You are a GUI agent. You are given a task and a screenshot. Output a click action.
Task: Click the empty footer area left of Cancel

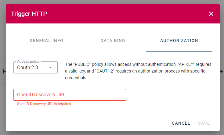(89, 123)
